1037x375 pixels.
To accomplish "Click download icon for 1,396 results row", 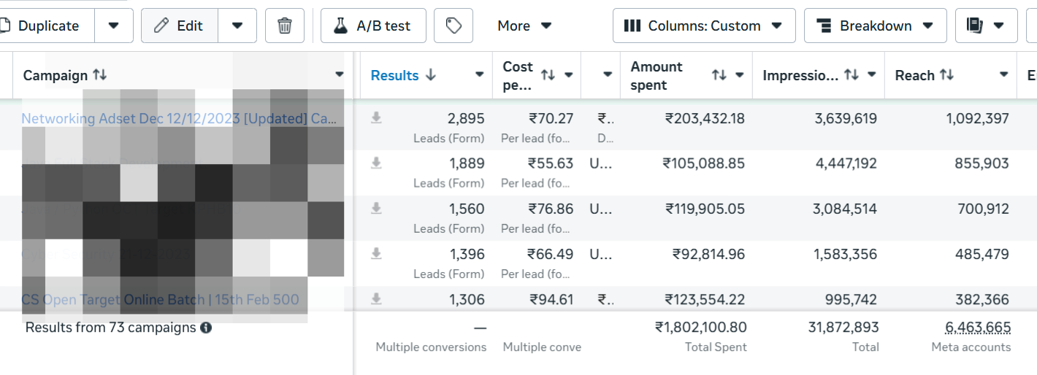I will [x=376, y=254].
